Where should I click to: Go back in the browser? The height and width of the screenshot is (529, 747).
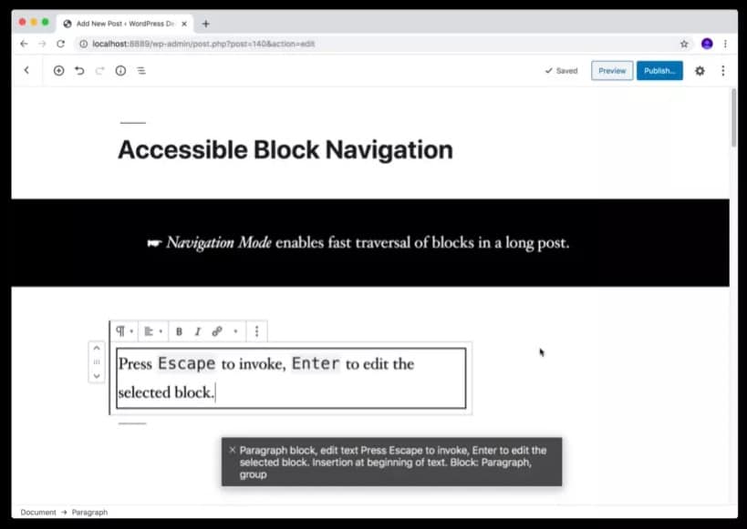[24, 44]
